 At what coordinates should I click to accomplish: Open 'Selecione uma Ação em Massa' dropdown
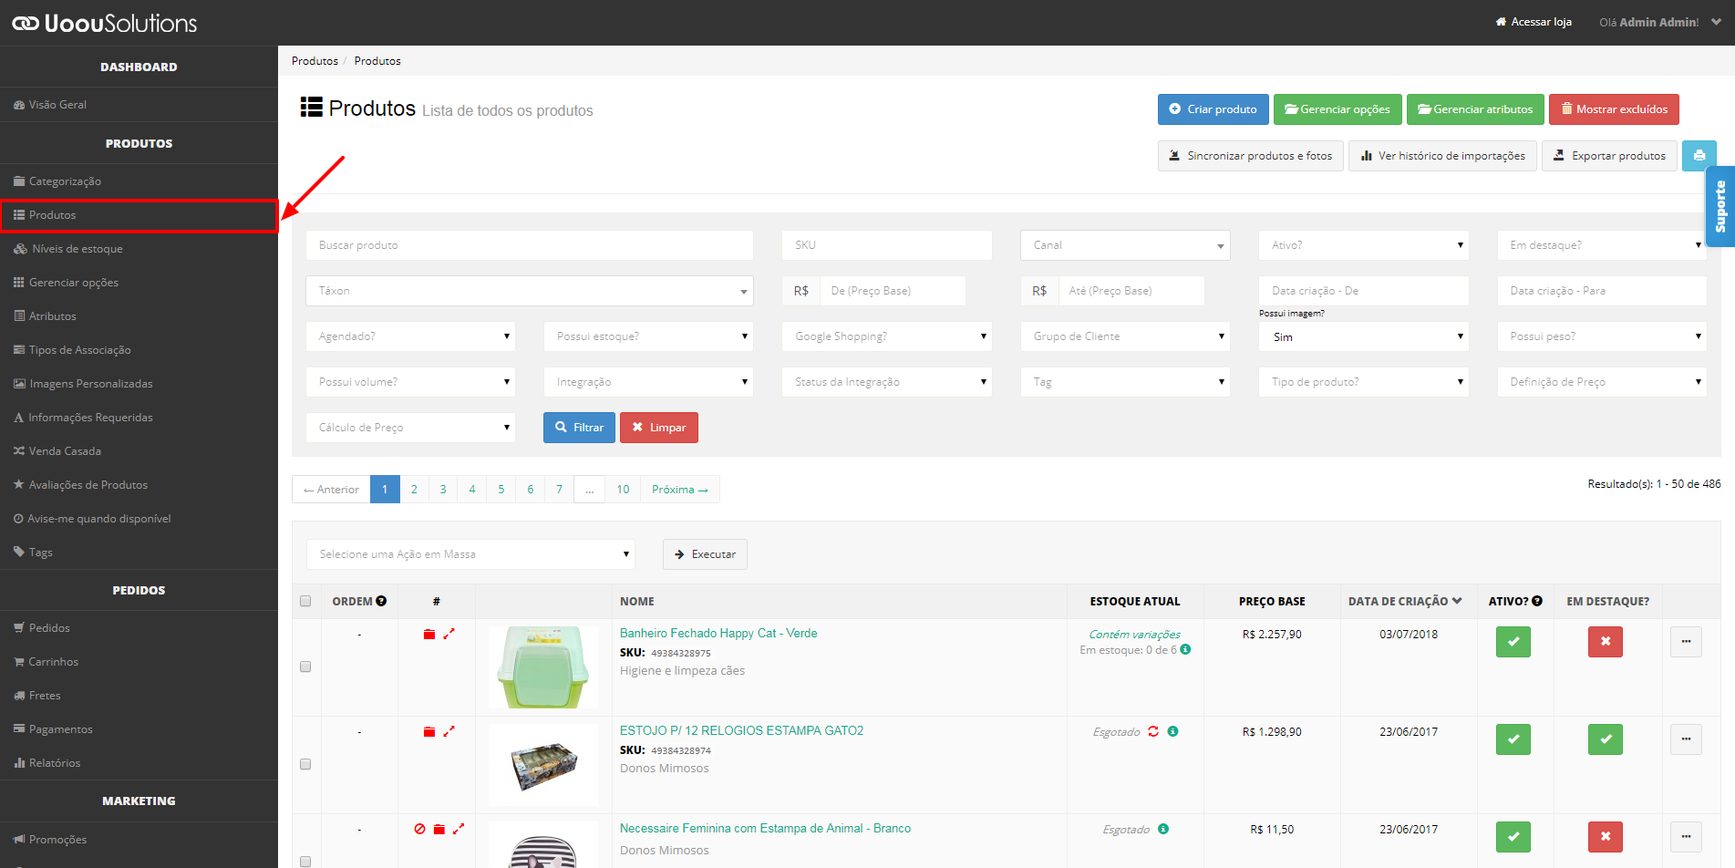point(470,554)
